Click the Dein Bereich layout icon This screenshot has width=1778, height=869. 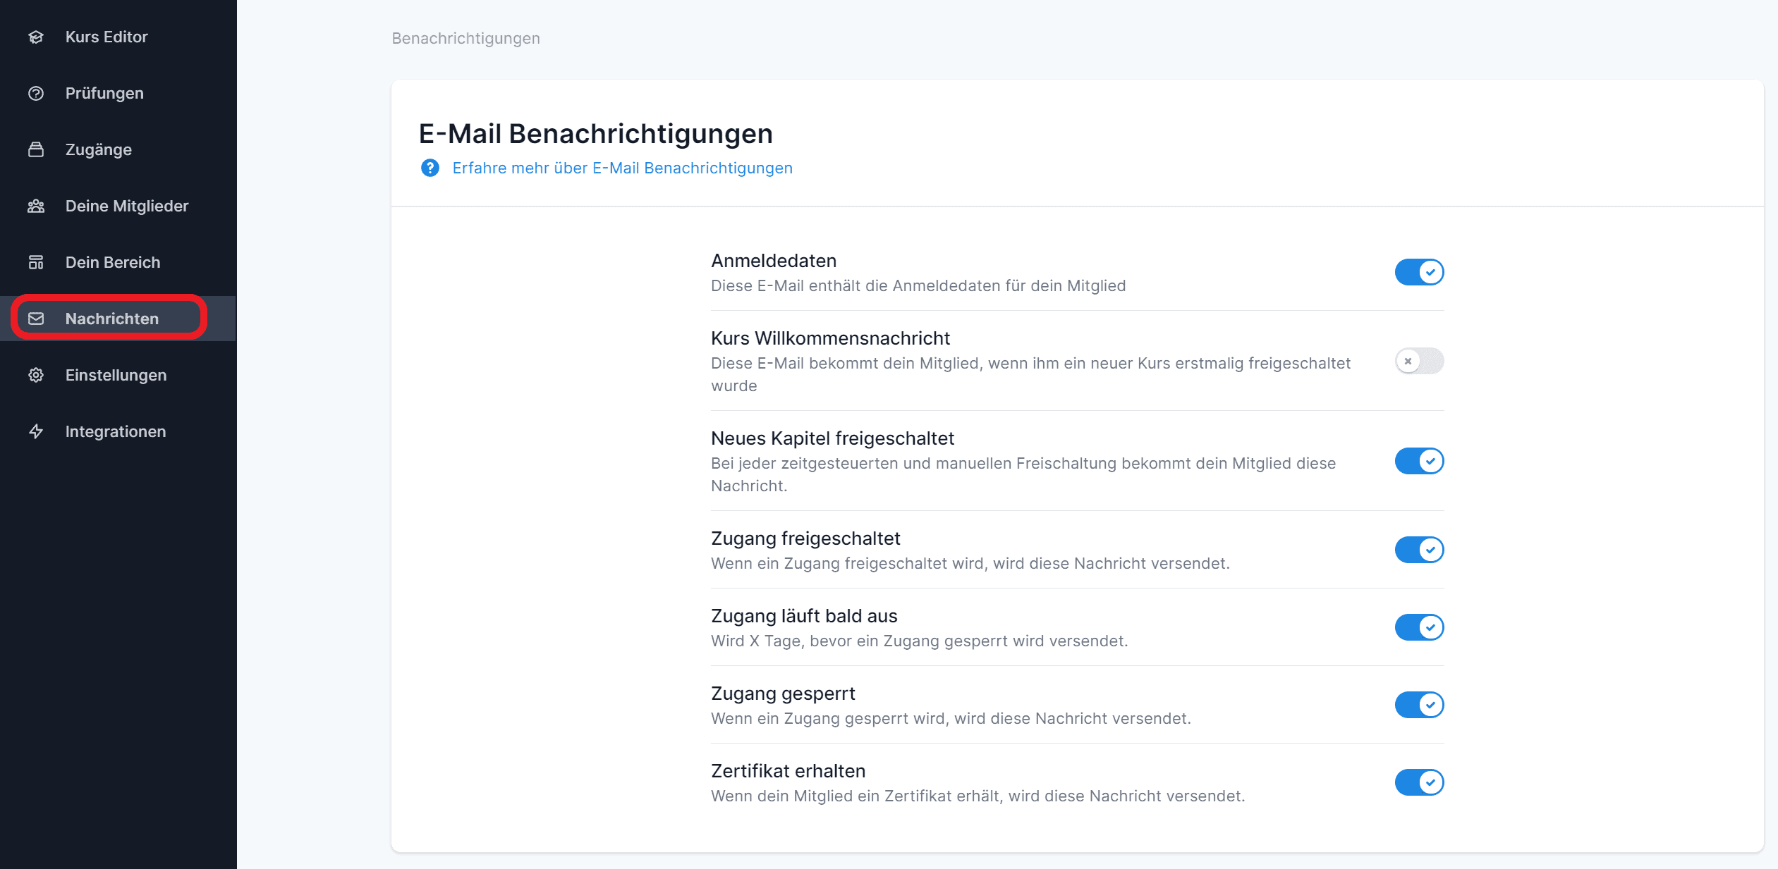click(36, 262)
